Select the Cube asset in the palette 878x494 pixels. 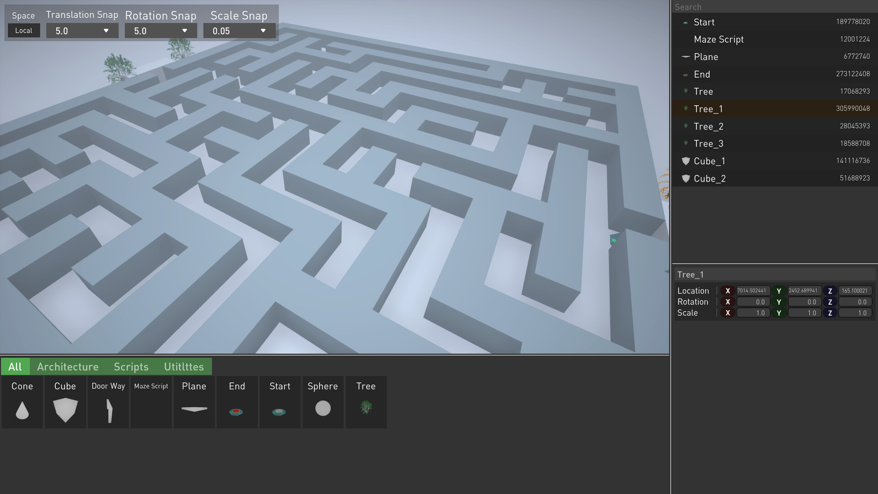65,403
